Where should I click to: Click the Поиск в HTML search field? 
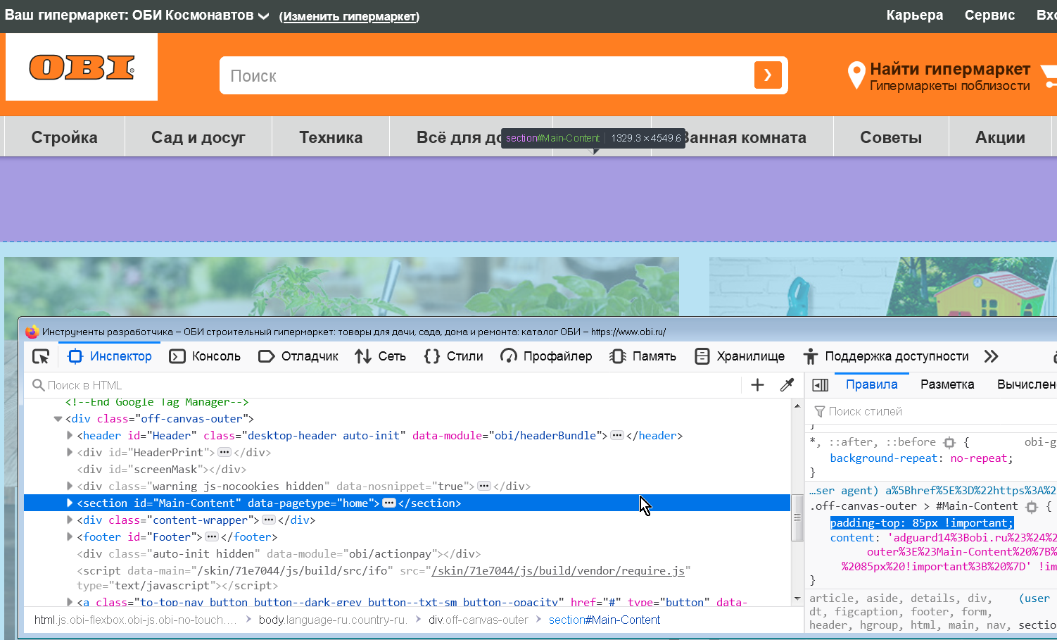[141, 384]
